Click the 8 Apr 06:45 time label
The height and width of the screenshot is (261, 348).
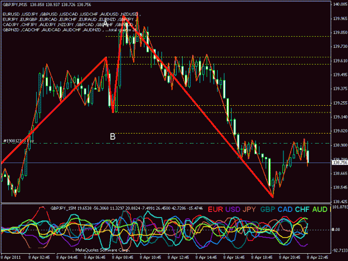pyautogui.click(x=95, y=258)
